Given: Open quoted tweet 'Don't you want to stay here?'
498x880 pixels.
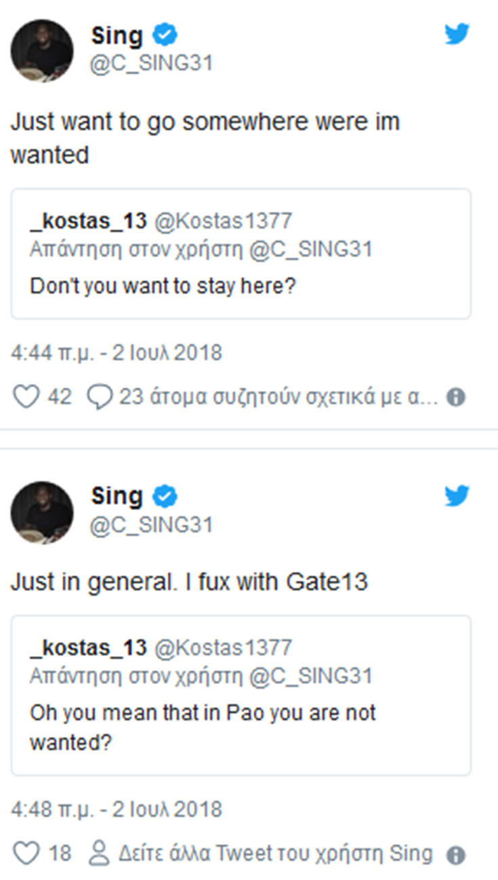Looking at the screenshot, I should pos(241,254).
